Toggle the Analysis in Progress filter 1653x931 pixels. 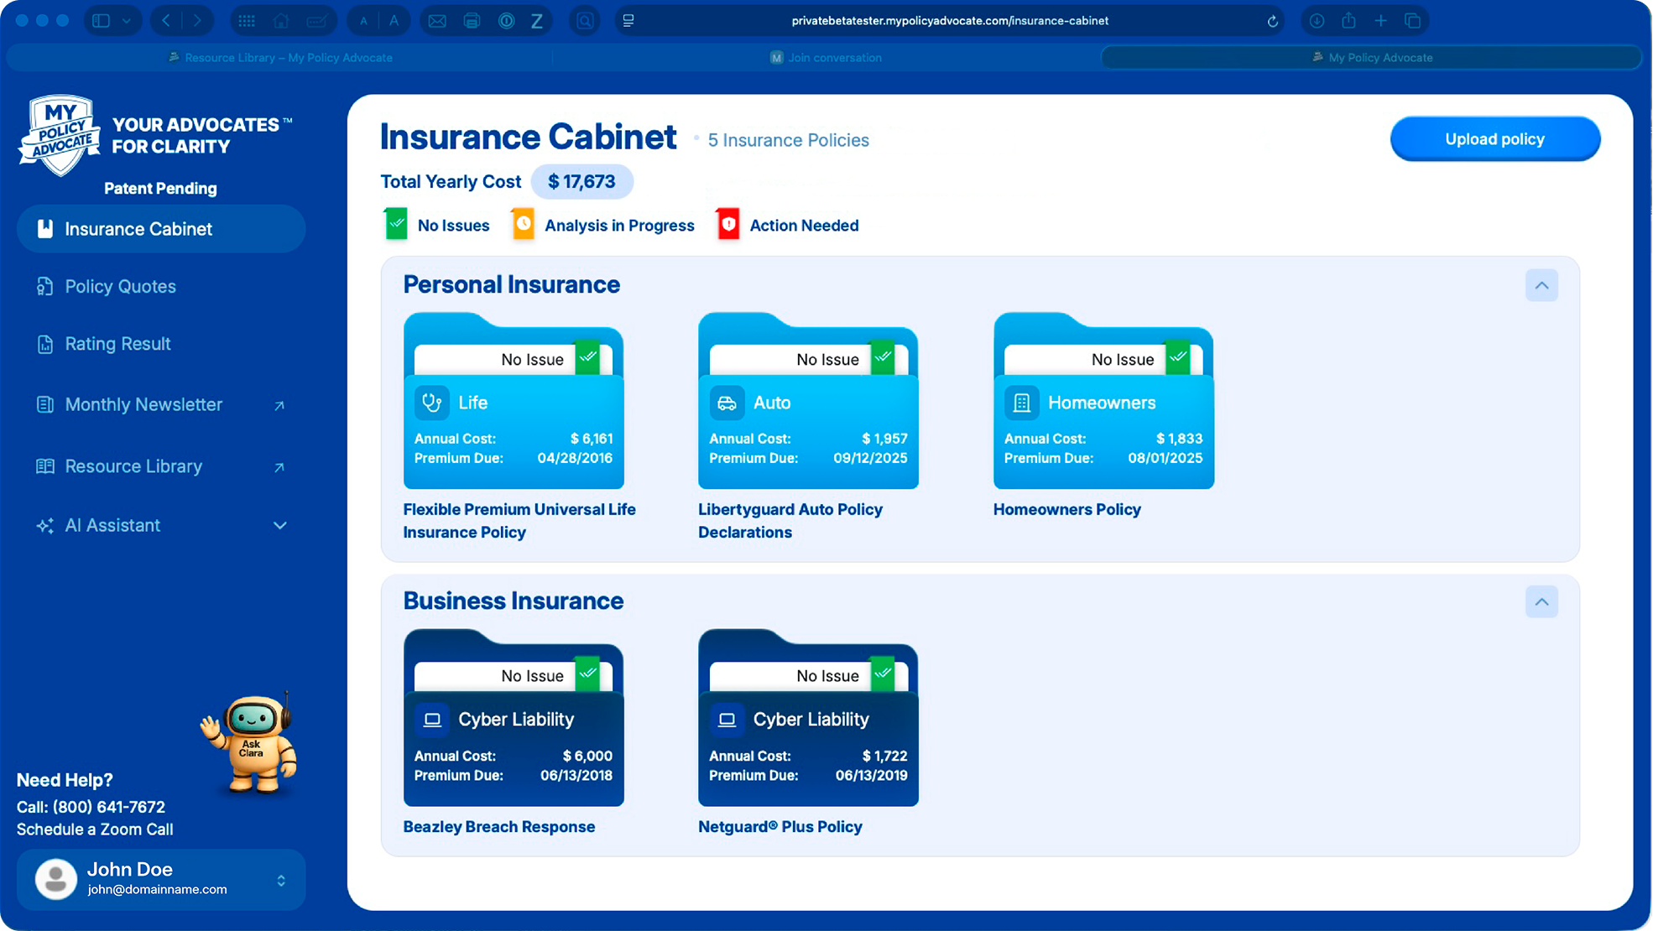(x=602, y=224)
